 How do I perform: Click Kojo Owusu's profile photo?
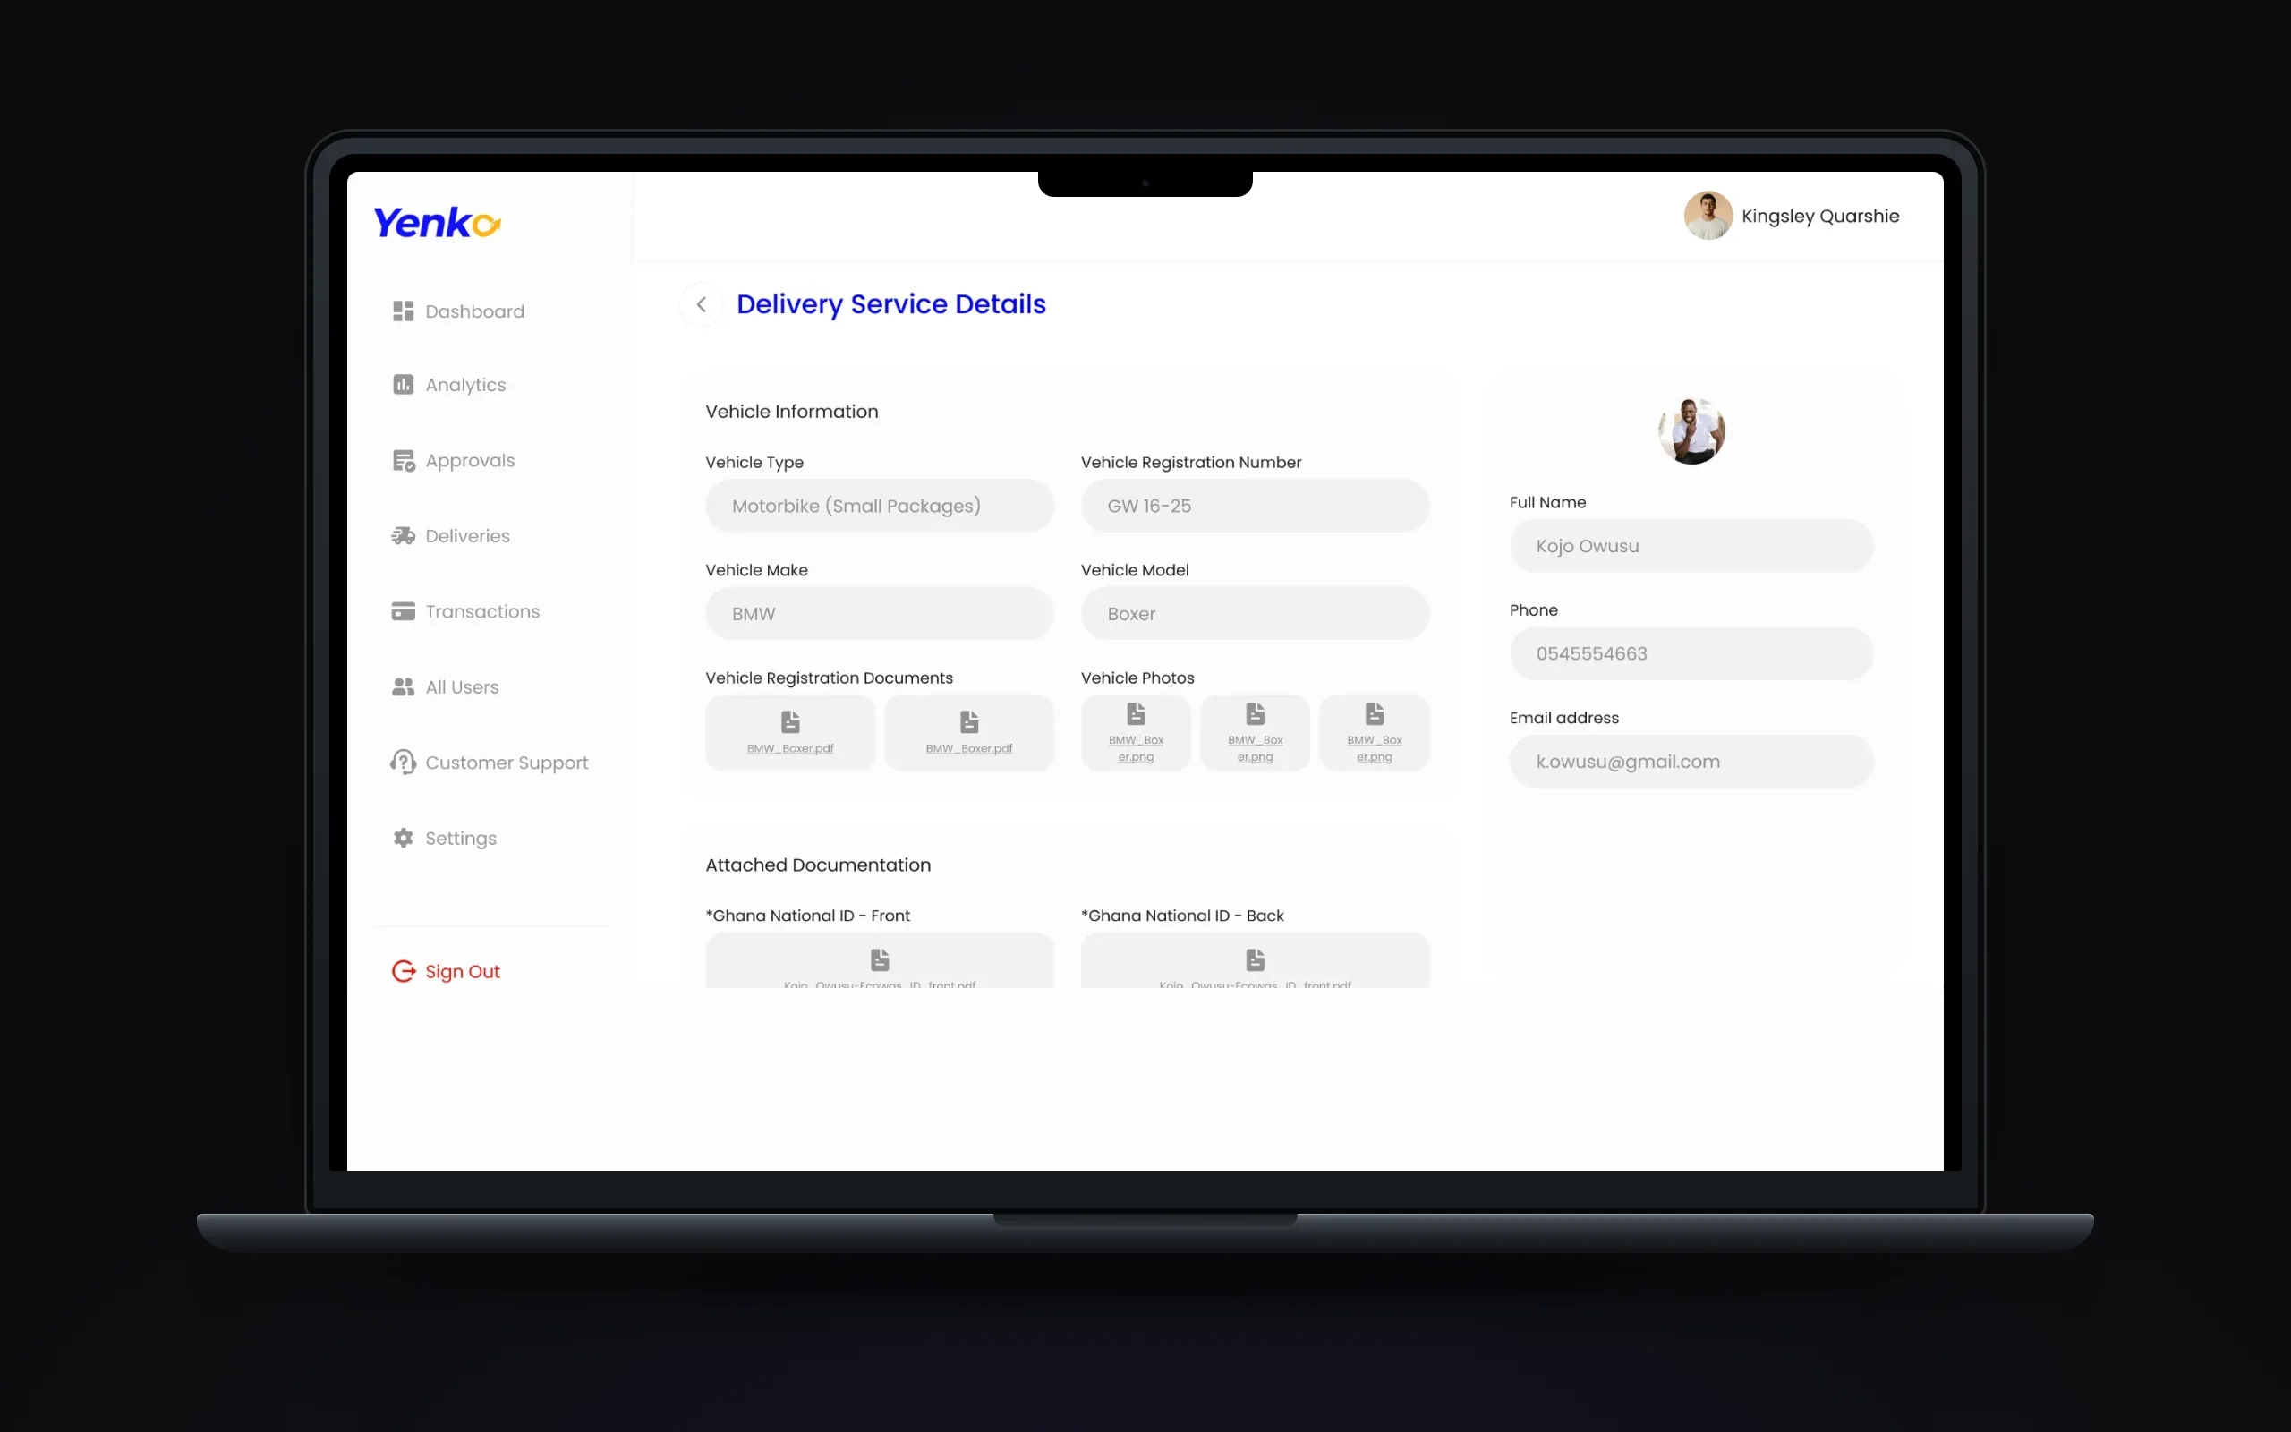1691,430
